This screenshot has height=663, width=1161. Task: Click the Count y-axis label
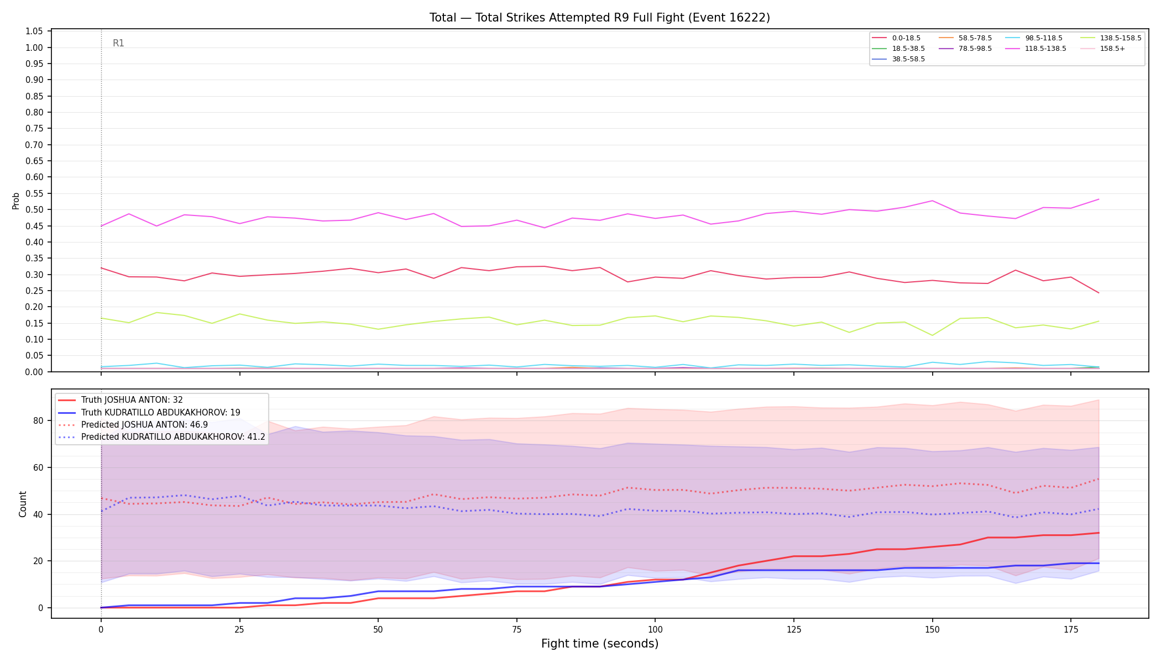[23, 504]
